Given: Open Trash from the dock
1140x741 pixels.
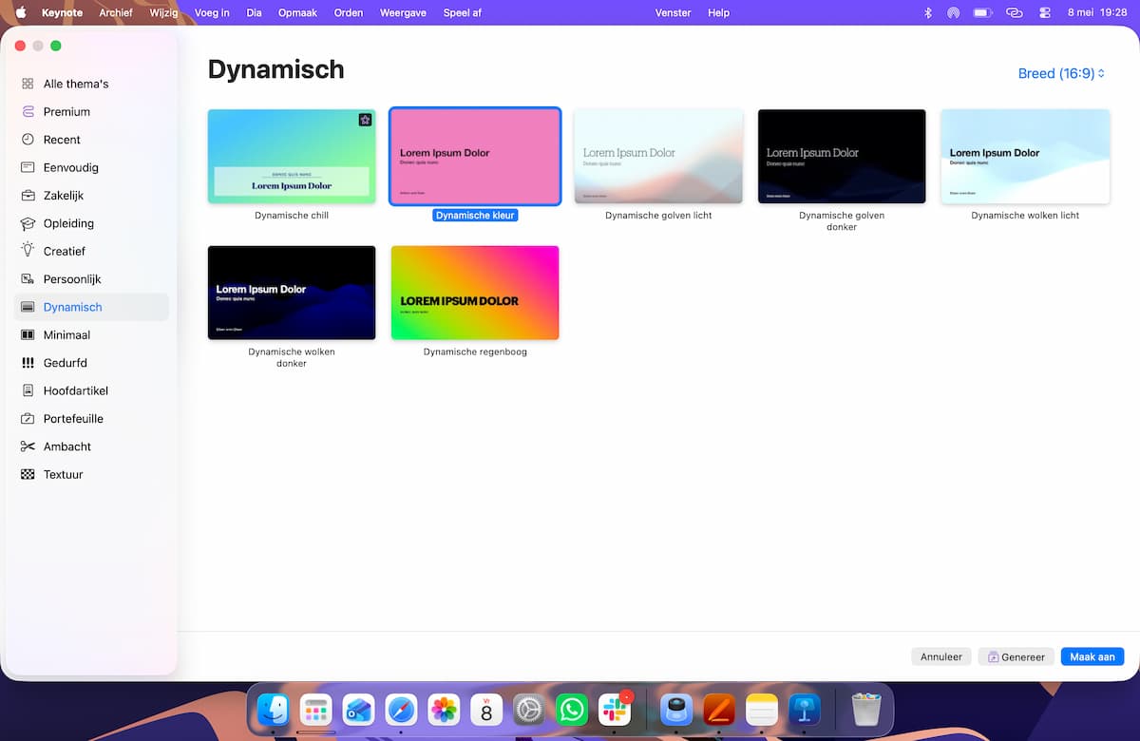Looking at the screenshot, I should (866, 709).
